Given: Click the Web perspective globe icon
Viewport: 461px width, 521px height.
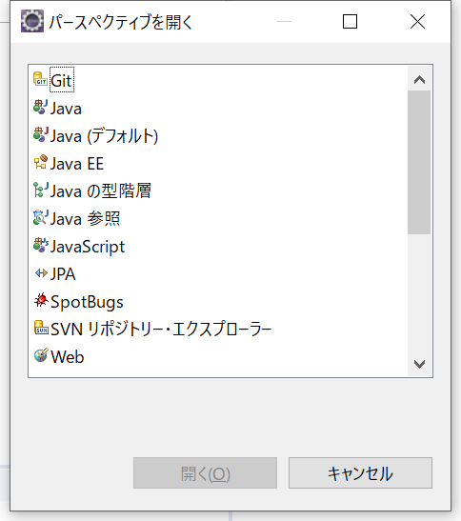Looking at the screenshot, I should (x=41, y=355).
